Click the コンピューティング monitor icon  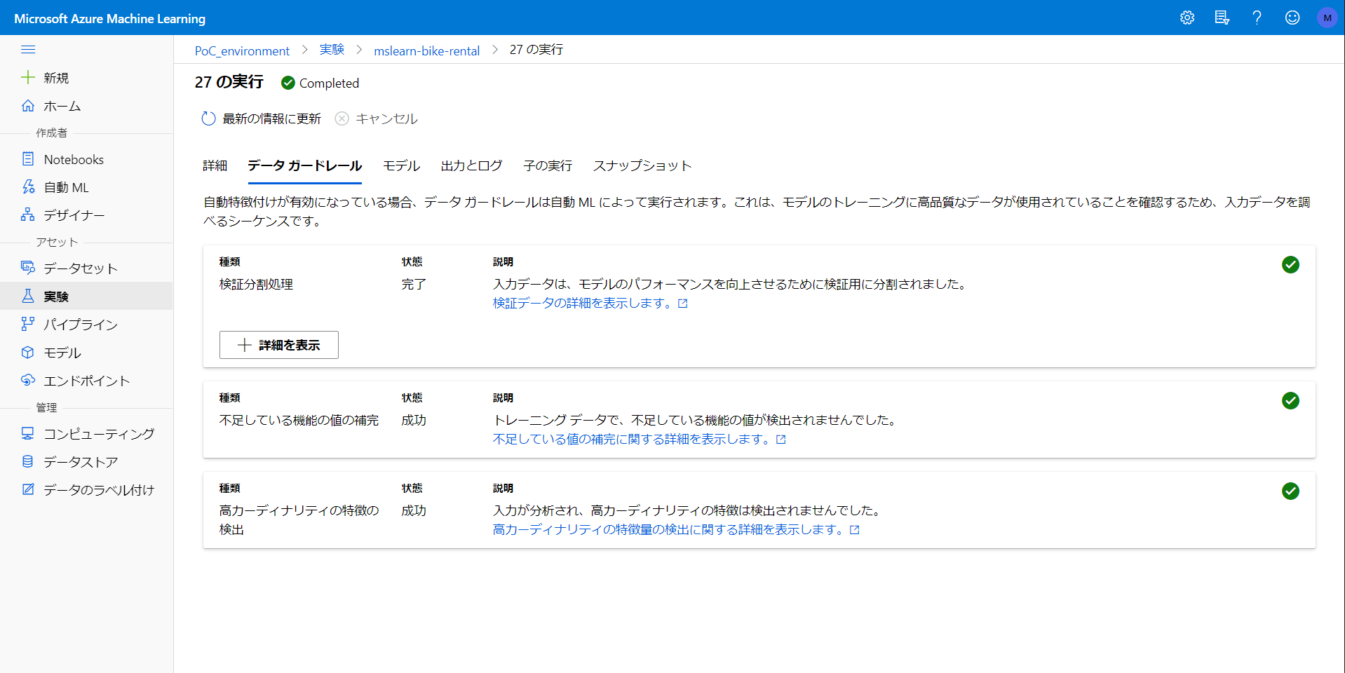[x=28, y=433]
